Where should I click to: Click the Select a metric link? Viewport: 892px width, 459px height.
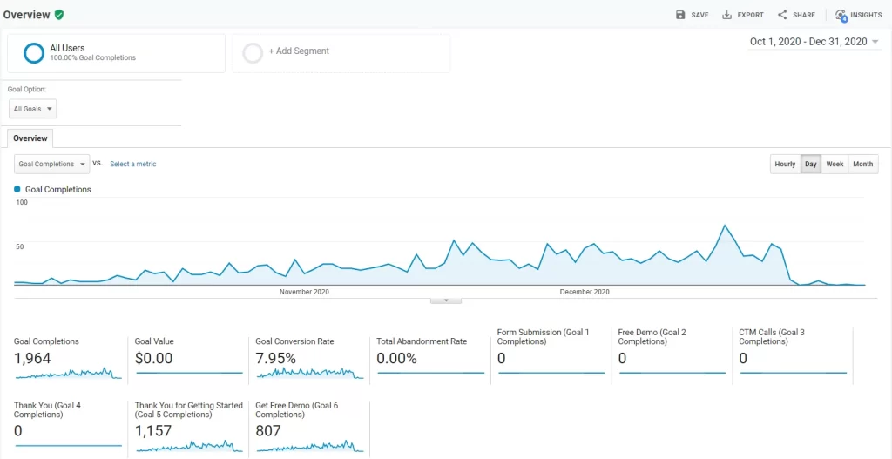coord(133,164)
